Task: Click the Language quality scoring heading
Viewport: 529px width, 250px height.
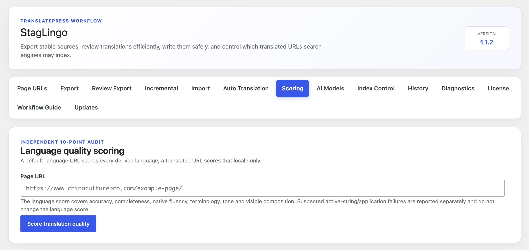Action: (72, 151)
